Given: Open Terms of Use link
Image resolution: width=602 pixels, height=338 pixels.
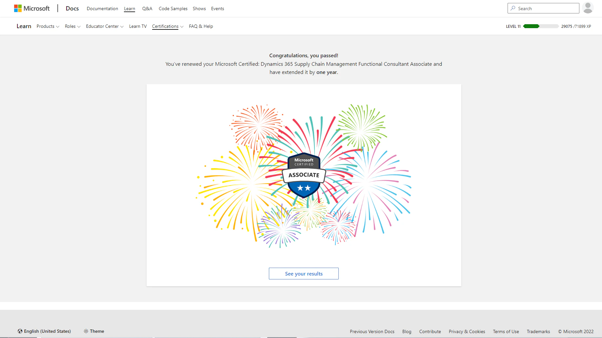Looking at the screenshot, I should (506, 331).
